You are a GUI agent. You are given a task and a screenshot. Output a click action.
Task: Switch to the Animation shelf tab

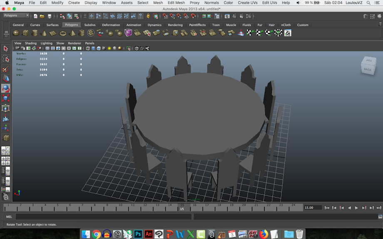point(134,25)
